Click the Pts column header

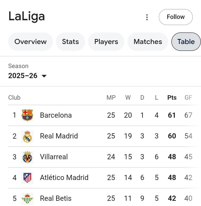point(172,98)
